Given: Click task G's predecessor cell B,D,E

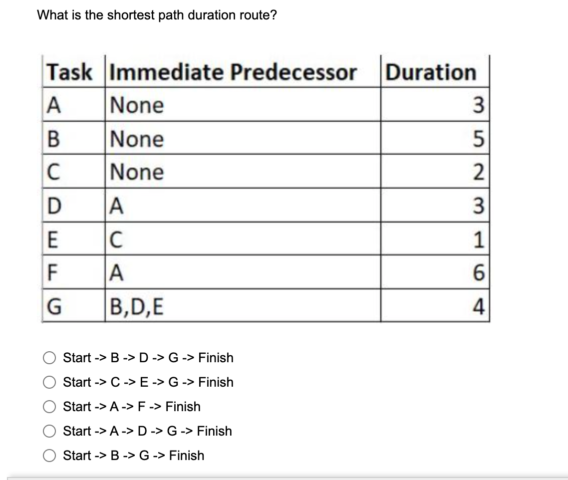Looking at the screenshot, I should click(243, 305).
